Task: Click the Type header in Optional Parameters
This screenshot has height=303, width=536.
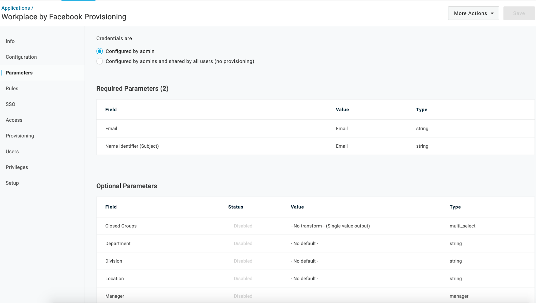Action: [455, 207]
